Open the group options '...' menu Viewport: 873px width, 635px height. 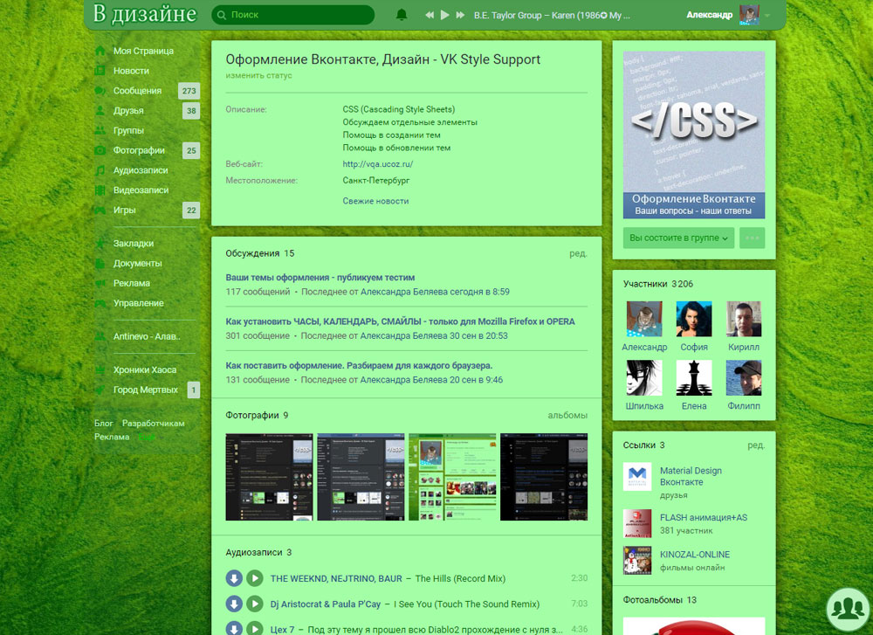[x=752, y=237]
